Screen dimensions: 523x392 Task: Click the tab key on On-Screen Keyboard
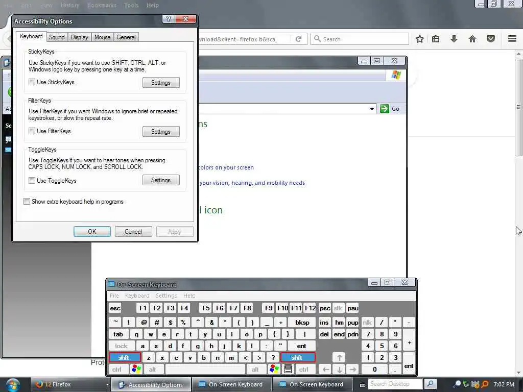(x=118, y=334)
